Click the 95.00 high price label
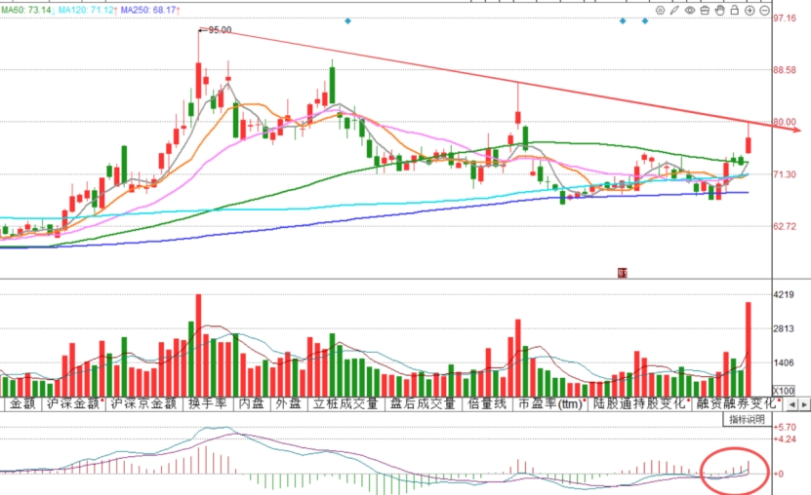The image size is (811, 495). pyautogui.click(x=220, y=30)
